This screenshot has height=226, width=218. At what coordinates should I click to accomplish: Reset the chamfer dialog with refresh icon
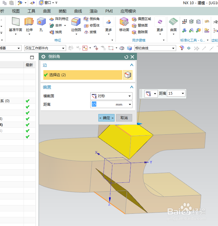click(x=126, y=57)
